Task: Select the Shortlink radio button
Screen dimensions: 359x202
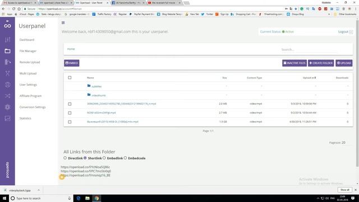Action: coord(85,158)
